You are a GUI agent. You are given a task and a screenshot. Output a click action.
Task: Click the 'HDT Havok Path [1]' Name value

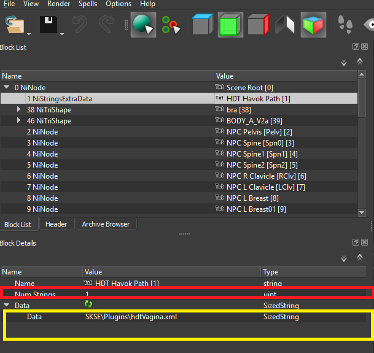coord(127,284)
